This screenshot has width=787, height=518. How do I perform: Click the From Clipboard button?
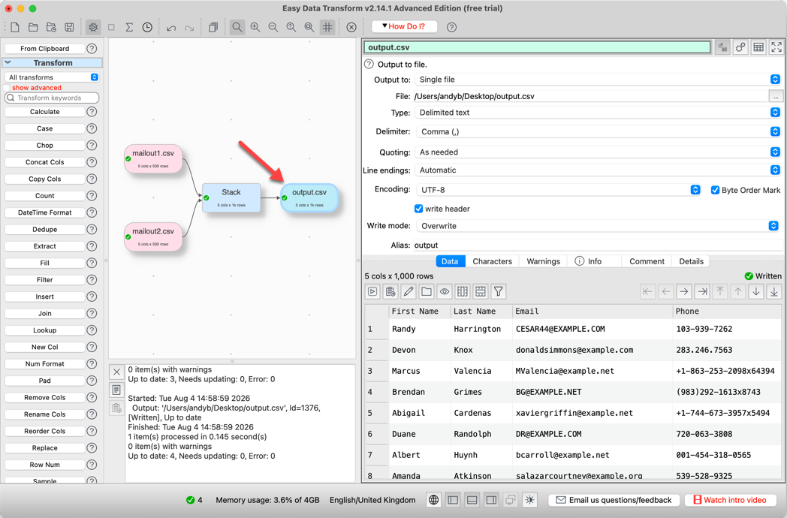[44, 49]
